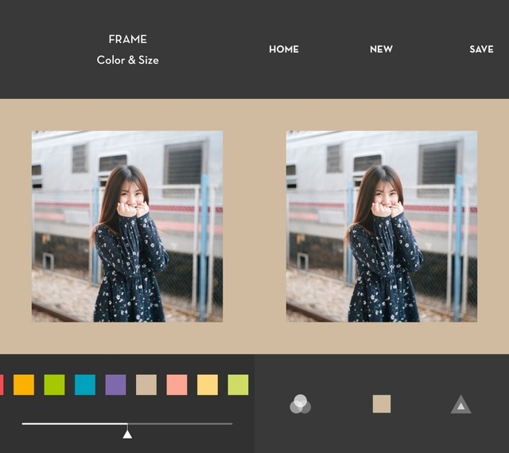
Task: Choose the purple color swatch
Action: coord(115,385)
